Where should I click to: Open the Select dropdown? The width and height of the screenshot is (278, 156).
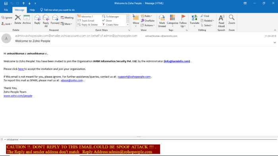point(207,25)
